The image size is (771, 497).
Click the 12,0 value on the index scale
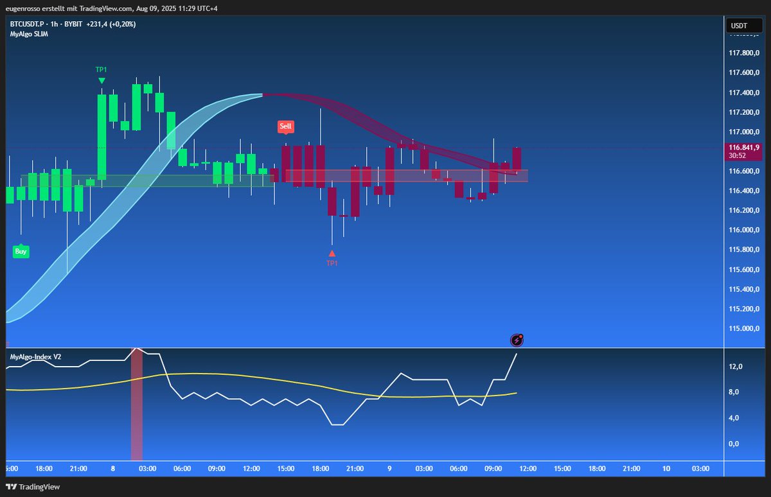(x=736, y=367)
